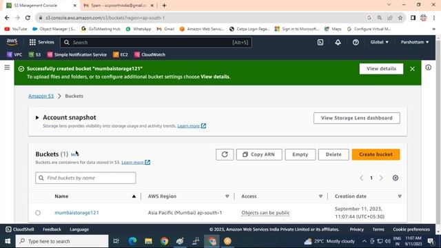Screen dimensions: 441x248
Task: Focus the AWS console search box
Action: (156, 43)
